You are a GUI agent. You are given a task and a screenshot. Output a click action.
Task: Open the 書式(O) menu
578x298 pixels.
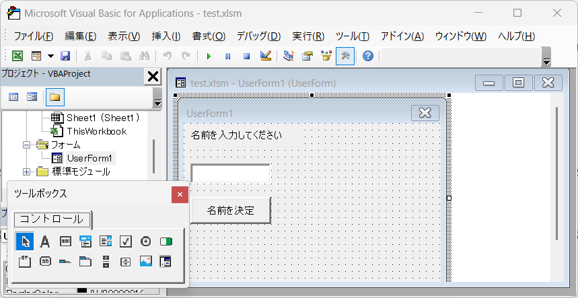point(209,36)
